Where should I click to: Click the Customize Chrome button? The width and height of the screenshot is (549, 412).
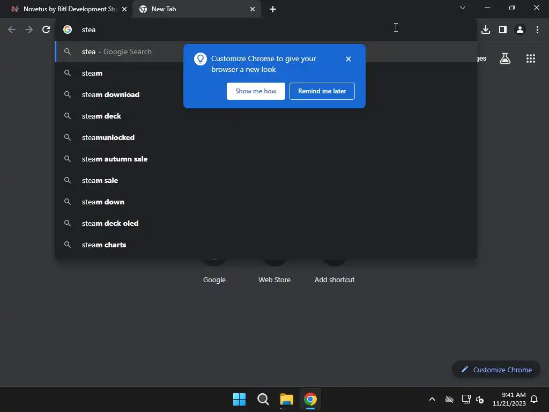point(496,370)
